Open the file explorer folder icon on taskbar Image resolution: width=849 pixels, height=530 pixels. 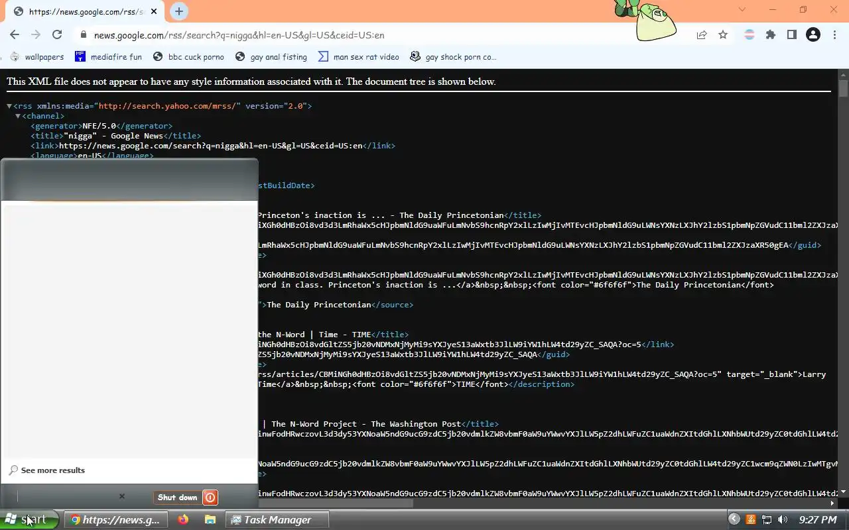(210, 520)
